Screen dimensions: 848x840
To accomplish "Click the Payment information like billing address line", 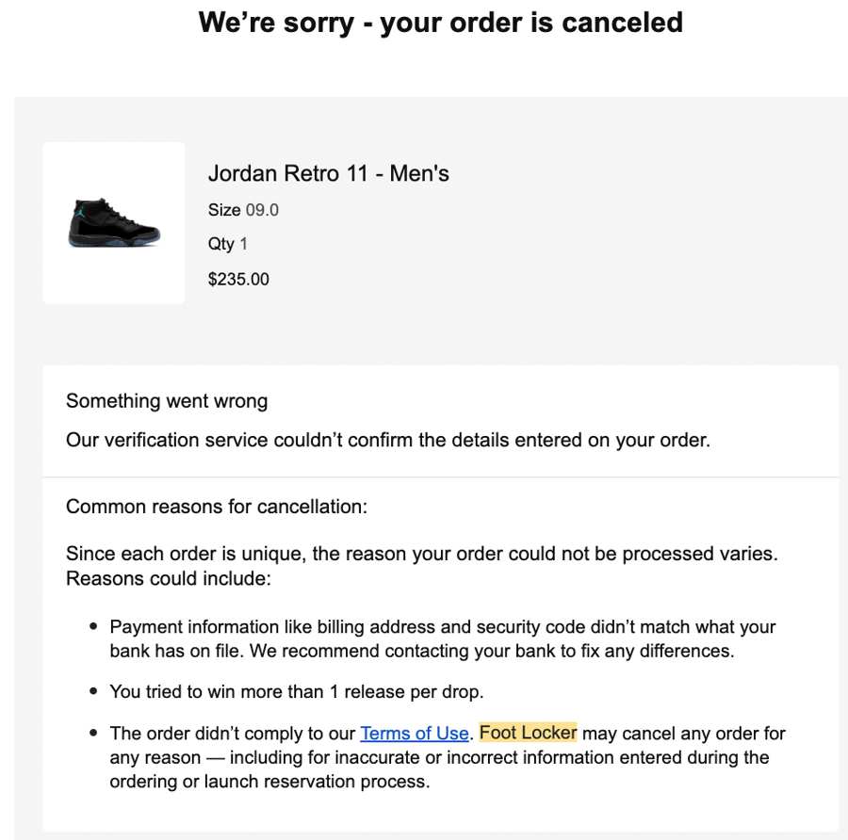I will (442, 627).
